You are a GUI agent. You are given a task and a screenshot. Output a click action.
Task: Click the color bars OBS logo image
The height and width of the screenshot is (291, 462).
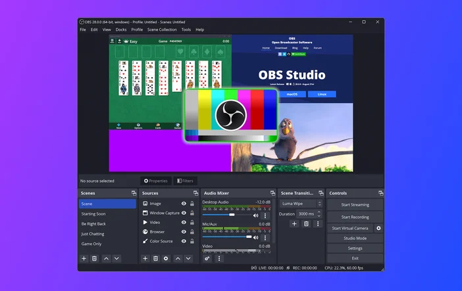(231, 116)
